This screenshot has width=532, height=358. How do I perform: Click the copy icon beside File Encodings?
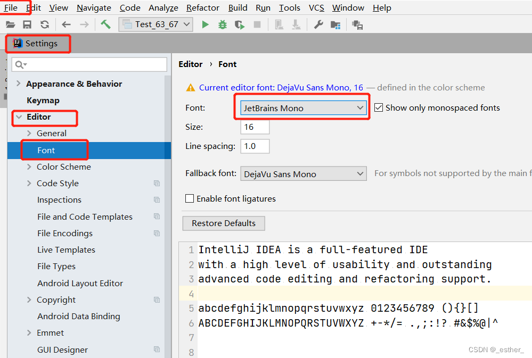click(157, 233)
